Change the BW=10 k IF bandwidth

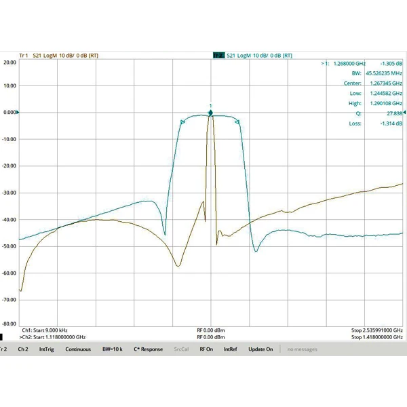click(113, 349)
